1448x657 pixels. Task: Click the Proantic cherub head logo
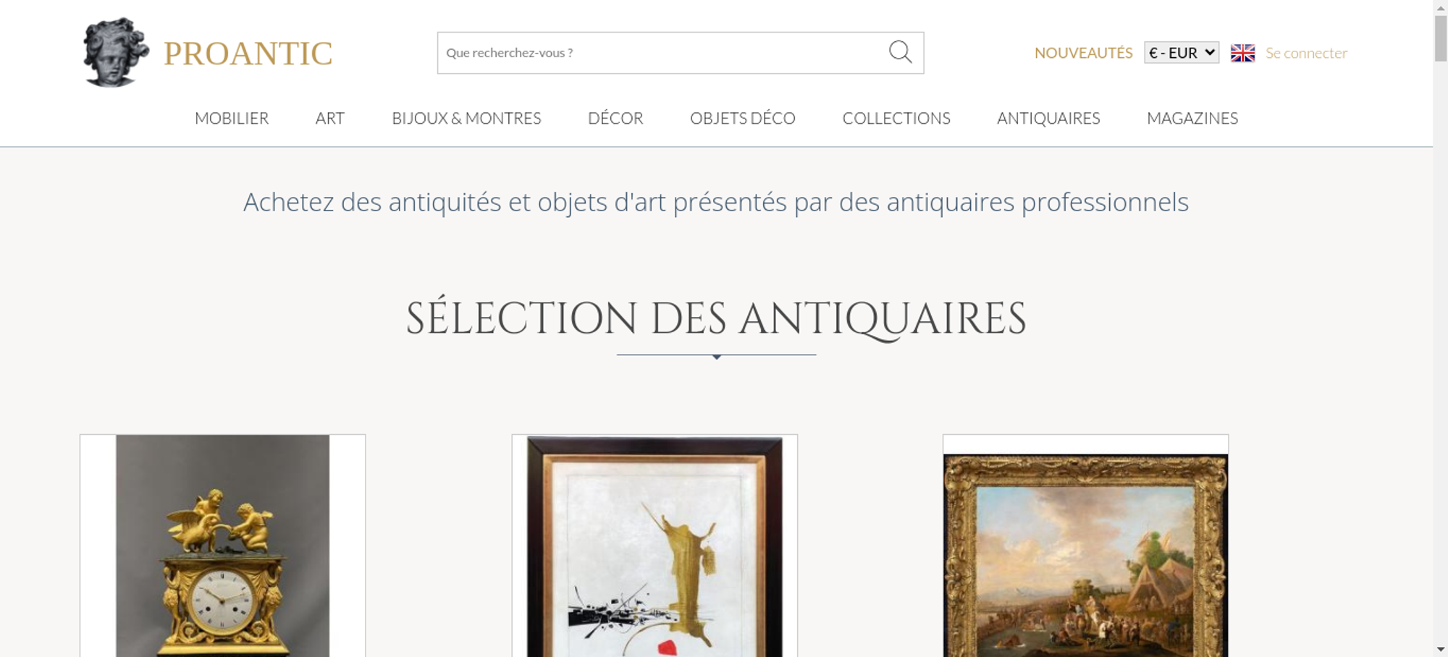click(x=116, y=52)
